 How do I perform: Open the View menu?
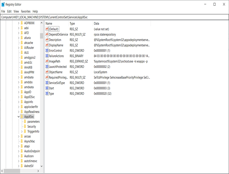click(16, 11)
